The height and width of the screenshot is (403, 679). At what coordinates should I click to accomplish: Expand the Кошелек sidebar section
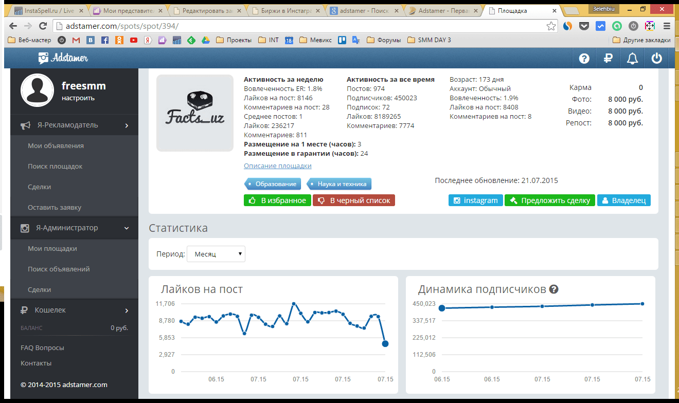pyautogui.click(x=74, y=310)
